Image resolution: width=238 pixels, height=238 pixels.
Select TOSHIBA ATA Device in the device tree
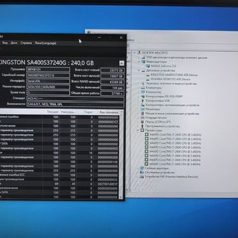pos(170,79)
